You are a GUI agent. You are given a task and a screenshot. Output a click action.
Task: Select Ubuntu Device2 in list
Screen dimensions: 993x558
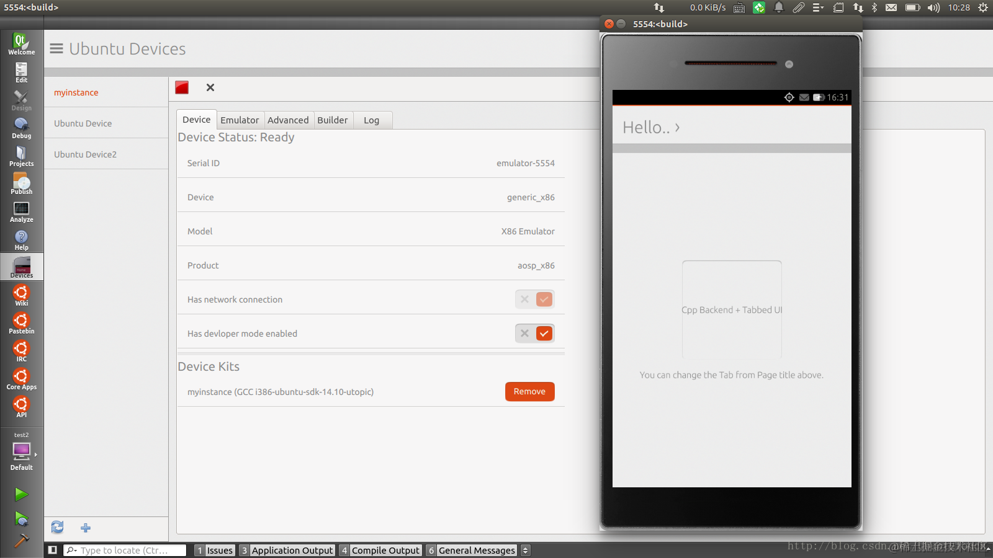[x=106, y=154]
